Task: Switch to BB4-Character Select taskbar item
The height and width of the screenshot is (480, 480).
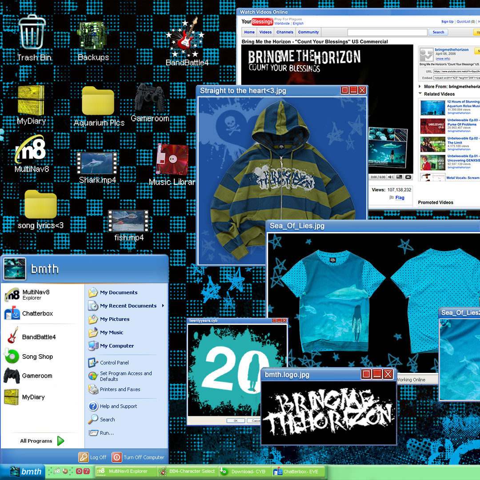Action: pos(188,472)
